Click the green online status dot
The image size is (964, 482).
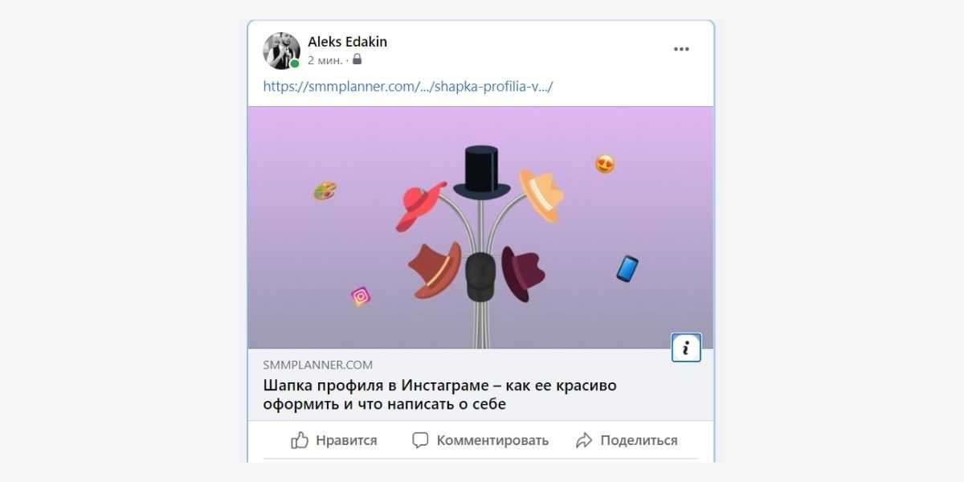(295, 63)
